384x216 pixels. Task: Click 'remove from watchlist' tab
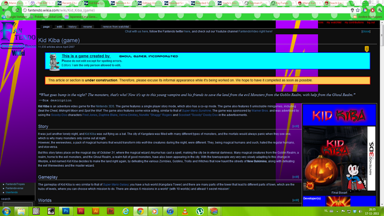(116, 26)
